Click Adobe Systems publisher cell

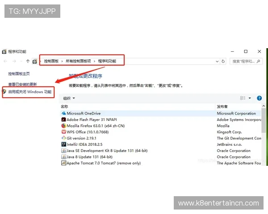click(239, 119)
